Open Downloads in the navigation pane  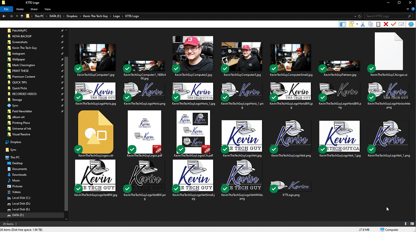click(19, 175)
